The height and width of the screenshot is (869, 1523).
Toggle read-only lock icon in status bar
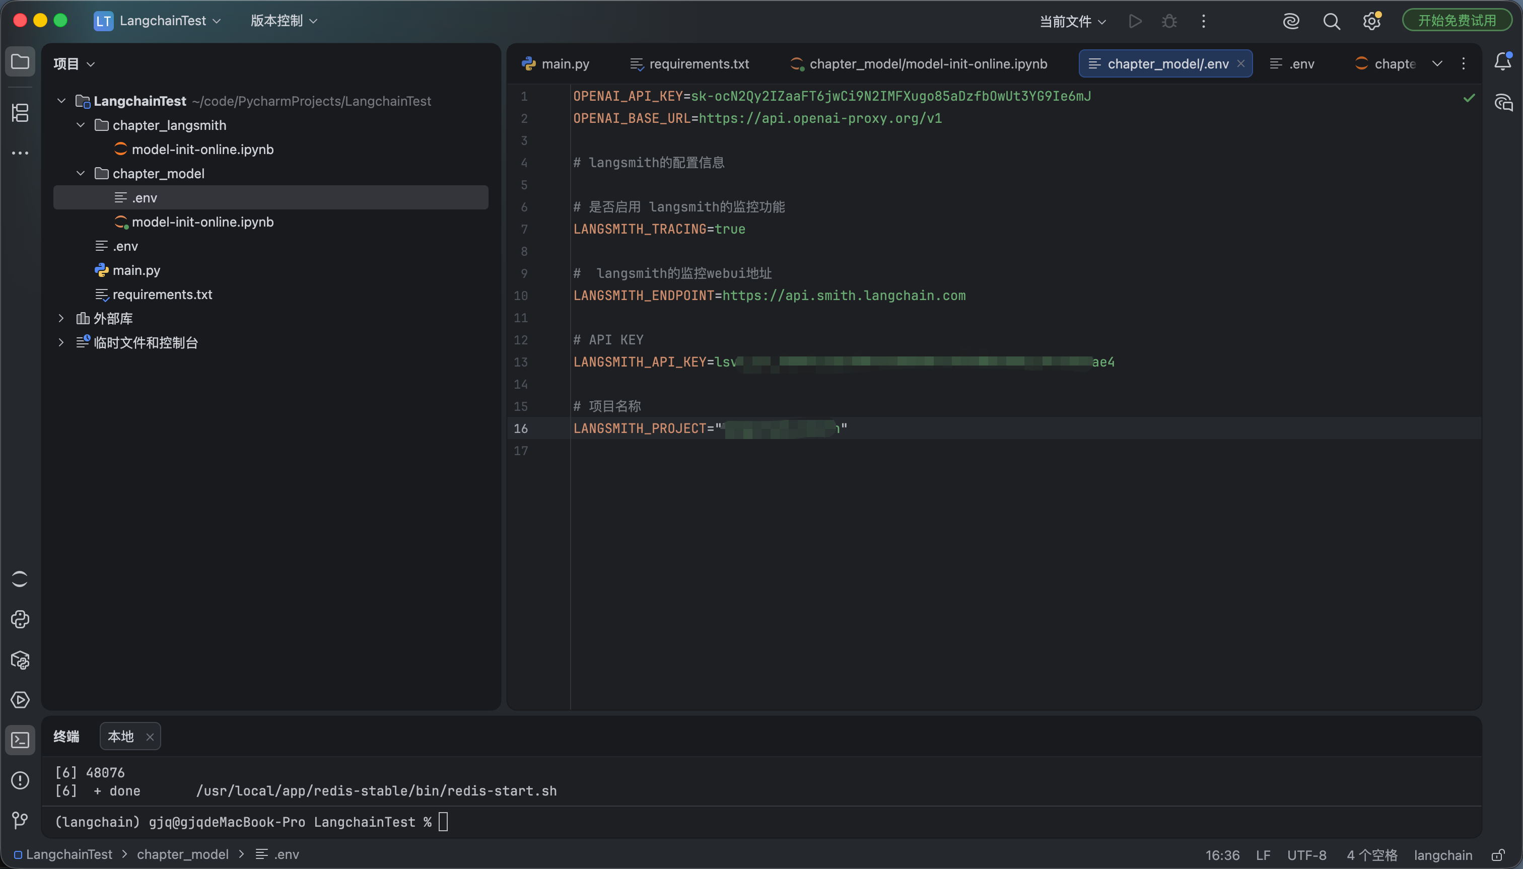1498,855
